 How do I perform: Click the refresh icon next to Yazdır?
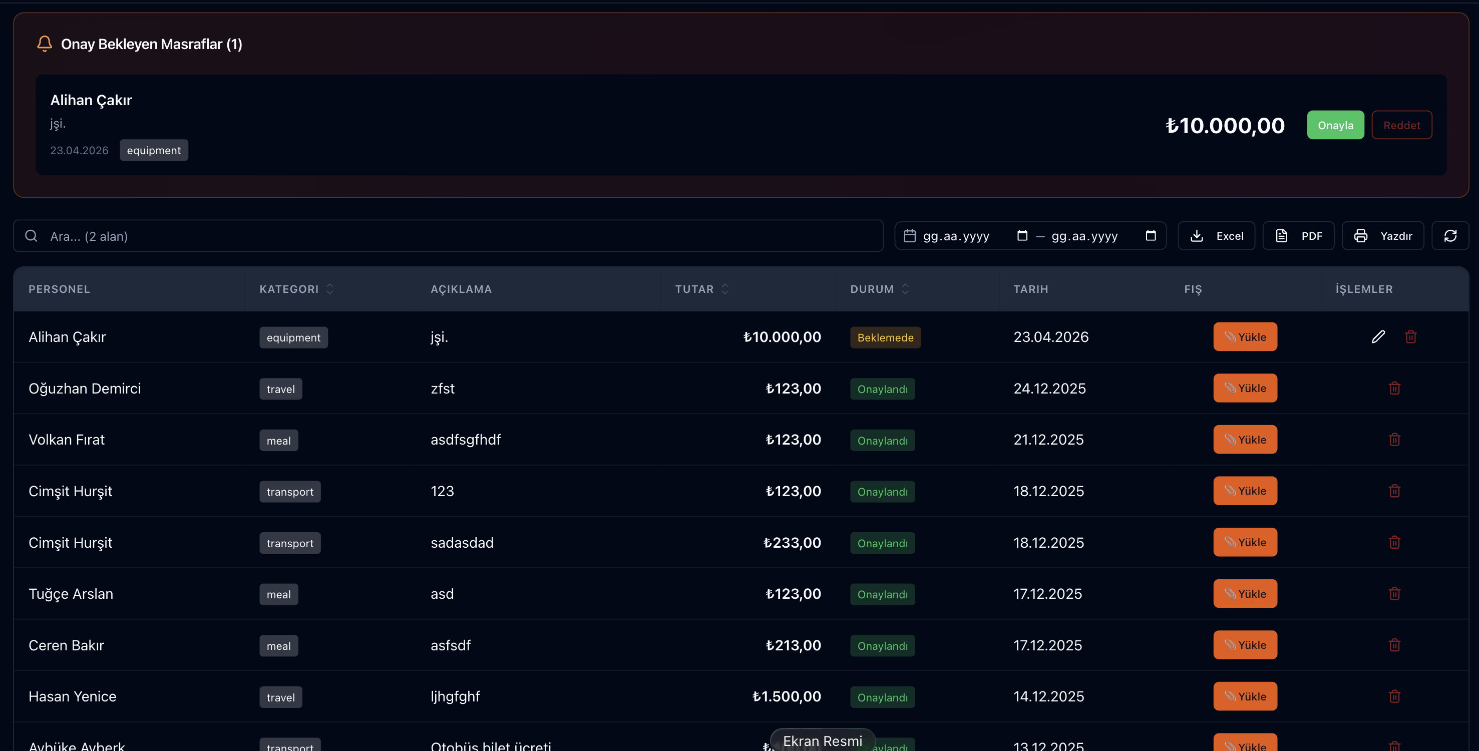click(x=1450, y=236)
